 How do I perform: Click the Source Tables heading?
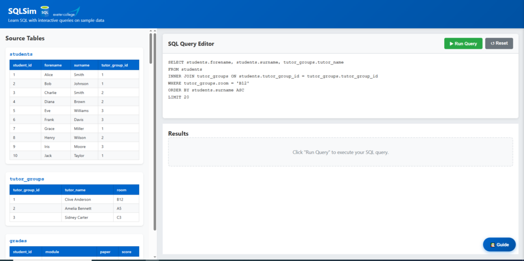(25, 38)
